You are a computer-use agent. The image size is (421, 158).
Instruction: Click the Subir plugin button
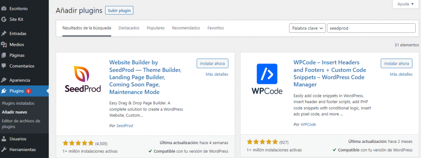pyautogui.click(x=119, y=11)
